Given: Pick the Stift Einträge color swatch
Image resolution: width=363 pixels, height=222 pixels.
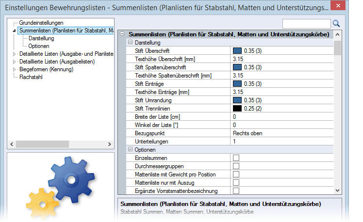Looking at the screenshot, I should (x=237, y=83).
